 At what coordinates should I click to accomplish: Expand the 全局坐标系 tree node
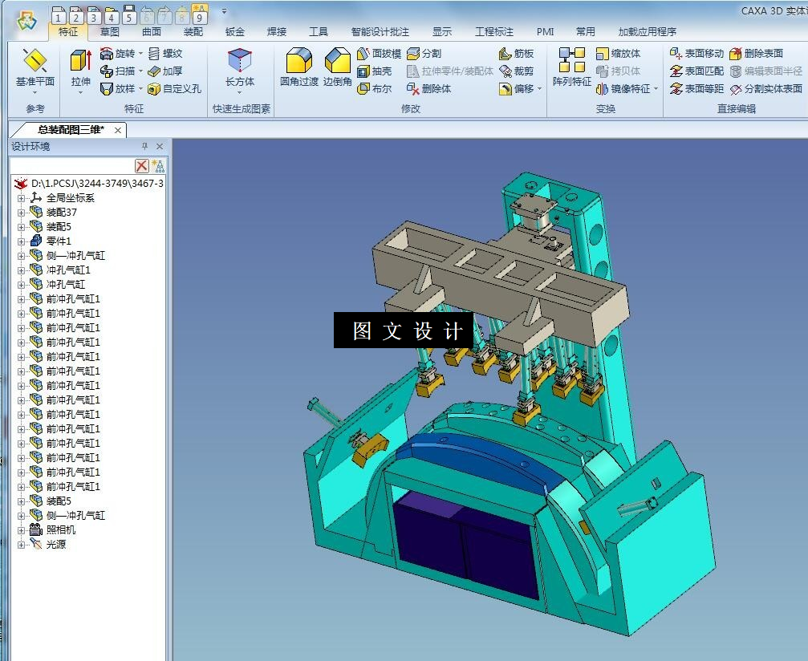tap(21, 198)
